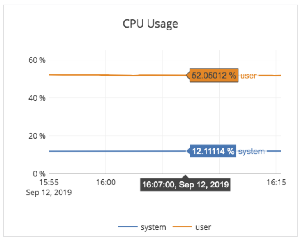Viewport: 303px width, 243px height.
Task: Click the orange user line near 16:00
Action: pyautogui.click(x=106, y=75)
